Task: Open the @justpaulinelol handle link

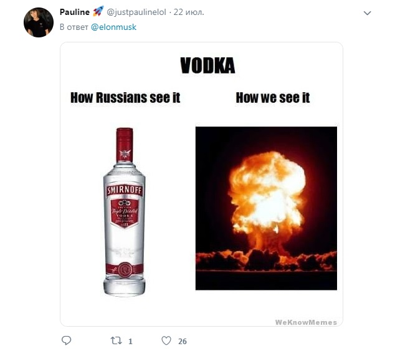Action: tap(136, 12)
